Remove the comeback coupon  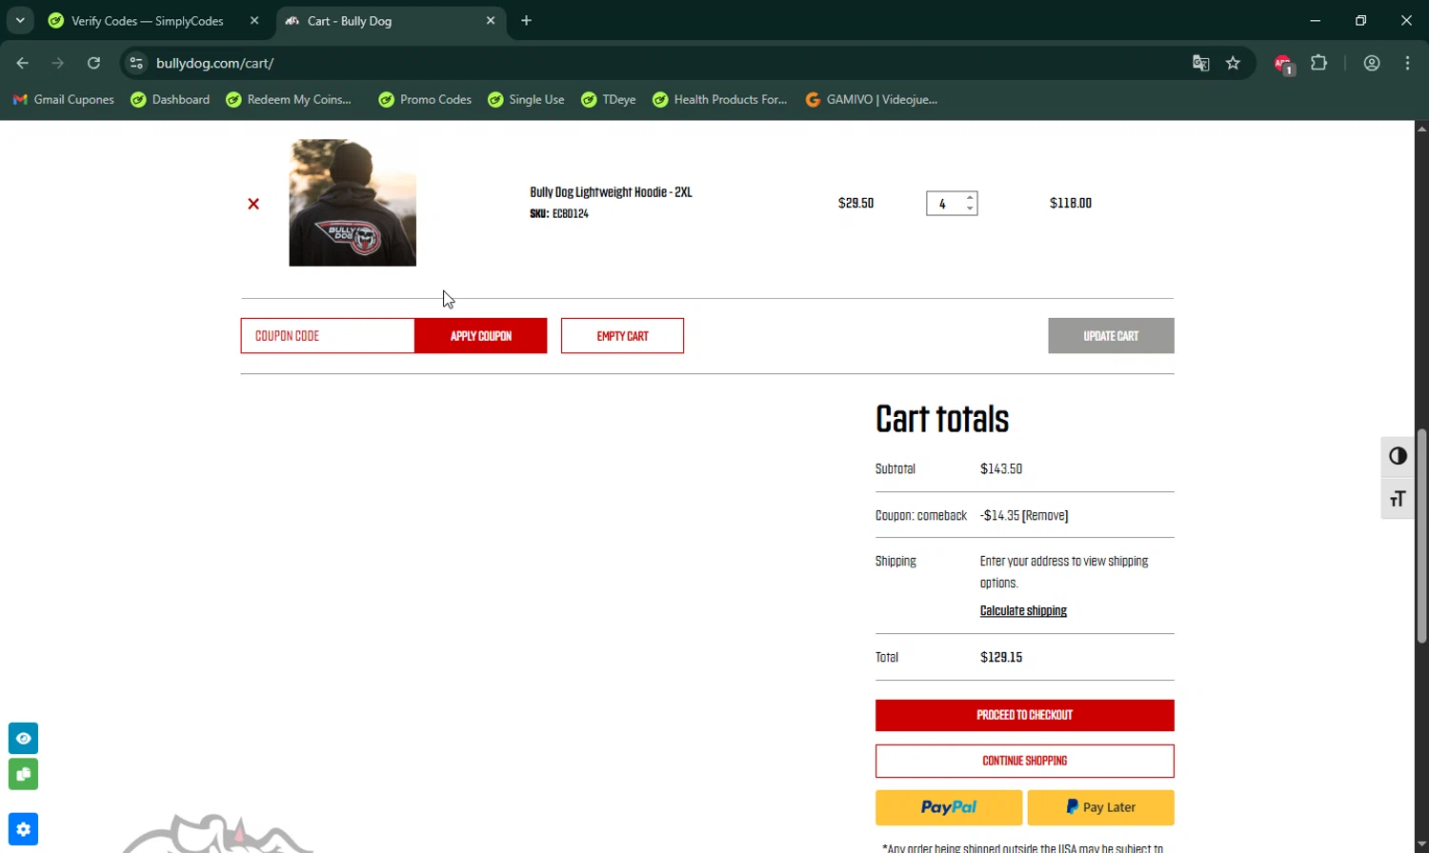click(x=1045, y=516)
